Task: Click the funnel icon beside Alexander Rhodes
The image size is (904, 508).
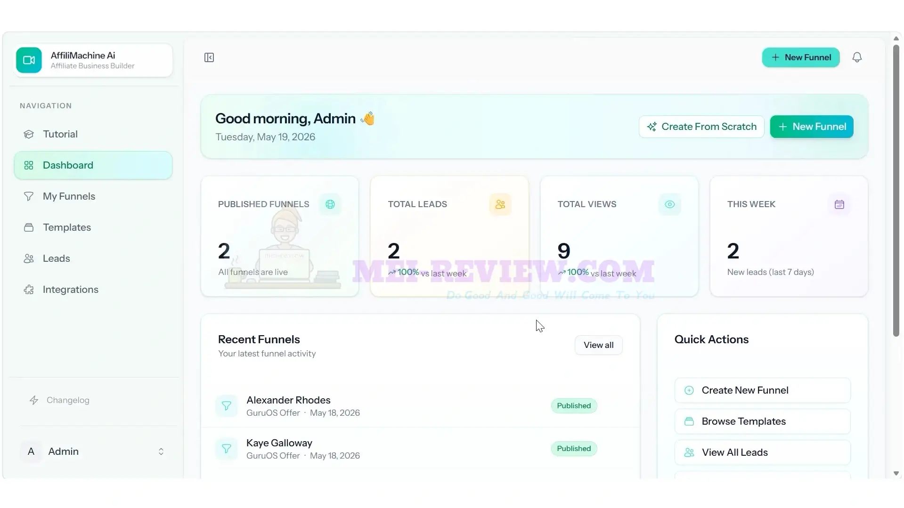Action: 227,406
